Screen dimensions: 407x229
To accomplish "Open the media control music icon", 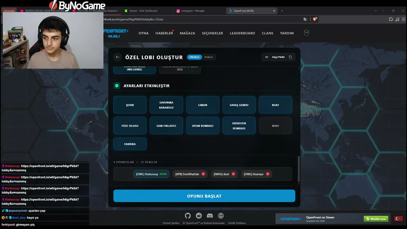I will [397, 19].
